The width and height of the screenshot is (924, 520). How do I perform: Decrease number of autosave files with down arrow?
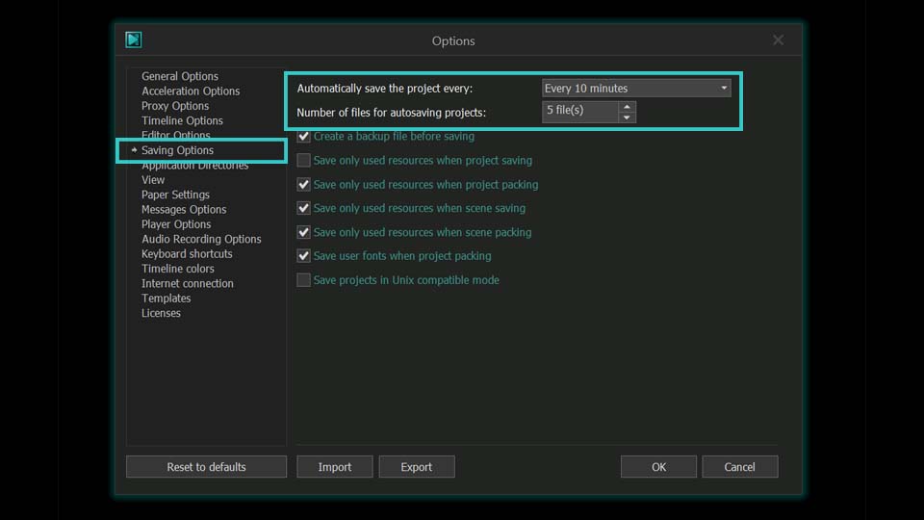click(x=628, y=117)
